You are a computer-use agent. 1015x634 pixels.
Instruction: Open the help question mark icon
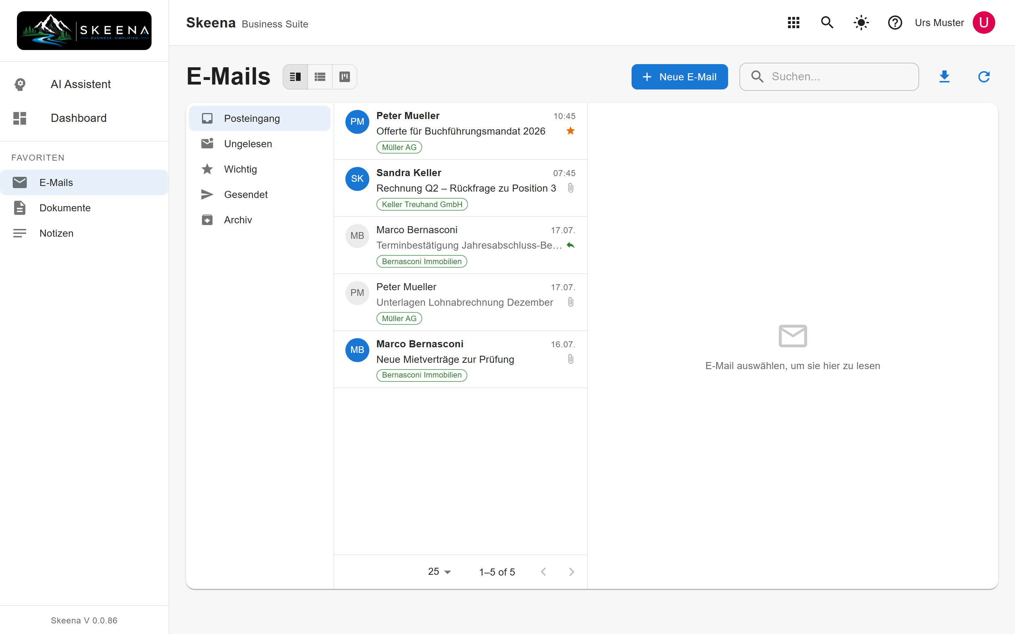pyautogui.click(x=895, y=23)
